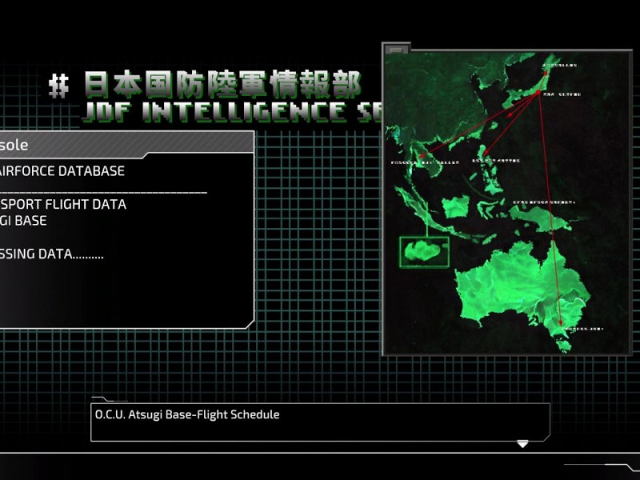The height and width of the screenshot is (480, 640).
Task: Click the O.C.U. Atsugi Base-Flight Schedule caption
Action: (187, 414)
